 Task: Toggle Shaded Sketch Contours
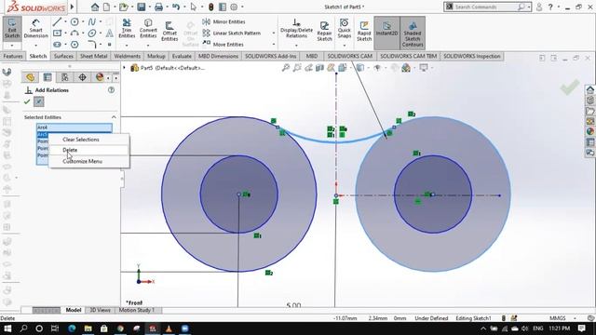click(x=413, y=33)
